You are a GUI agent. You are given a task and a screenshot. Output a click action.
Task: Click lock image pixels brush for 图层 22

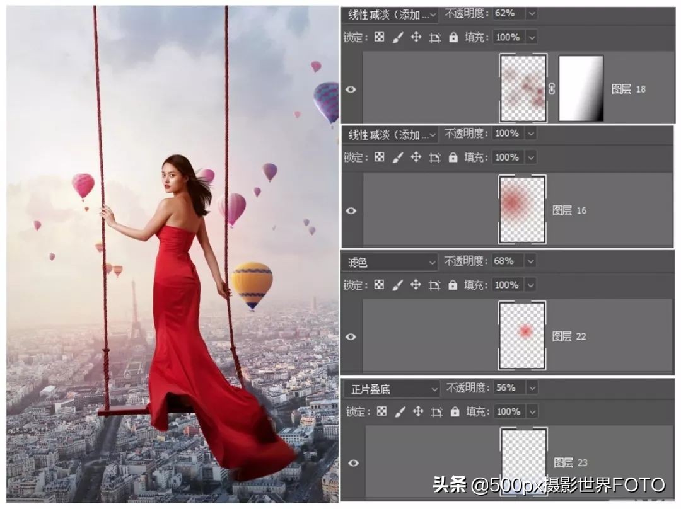[x=397, y=285]
